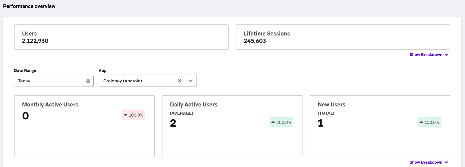Click the Daily Active Users value 2
465x167 pixels.
(x=173, y=123)
